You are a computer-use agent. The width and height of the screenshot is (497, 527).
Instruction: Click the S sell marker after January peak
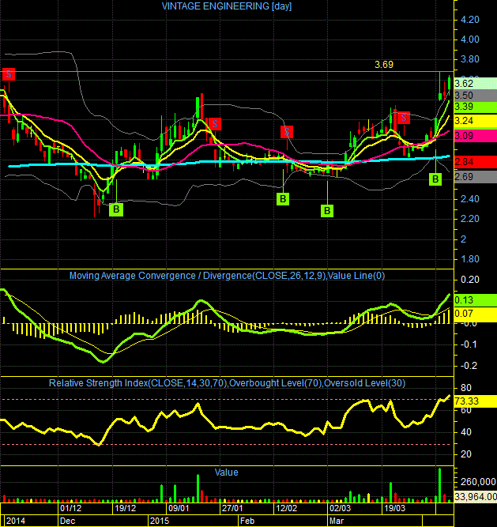(215, 124)
